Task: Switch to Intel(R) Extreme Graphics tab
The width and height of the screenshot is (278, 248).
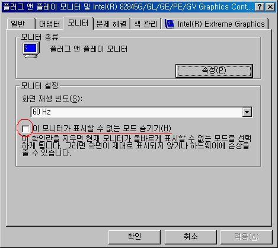Action: pyautogui.click(x=215, y=24)
